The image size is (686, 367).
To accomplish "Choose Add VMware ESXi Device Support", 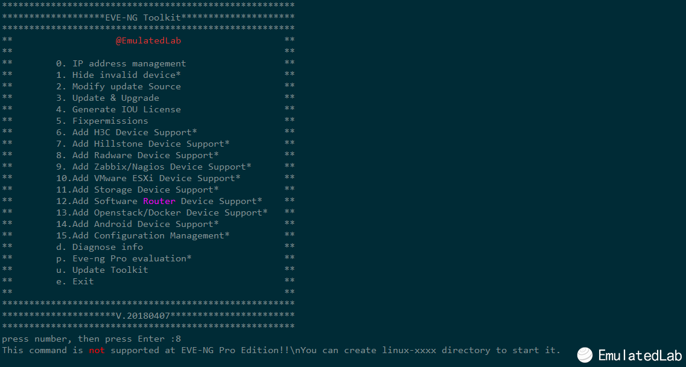I will click(148, 178).
